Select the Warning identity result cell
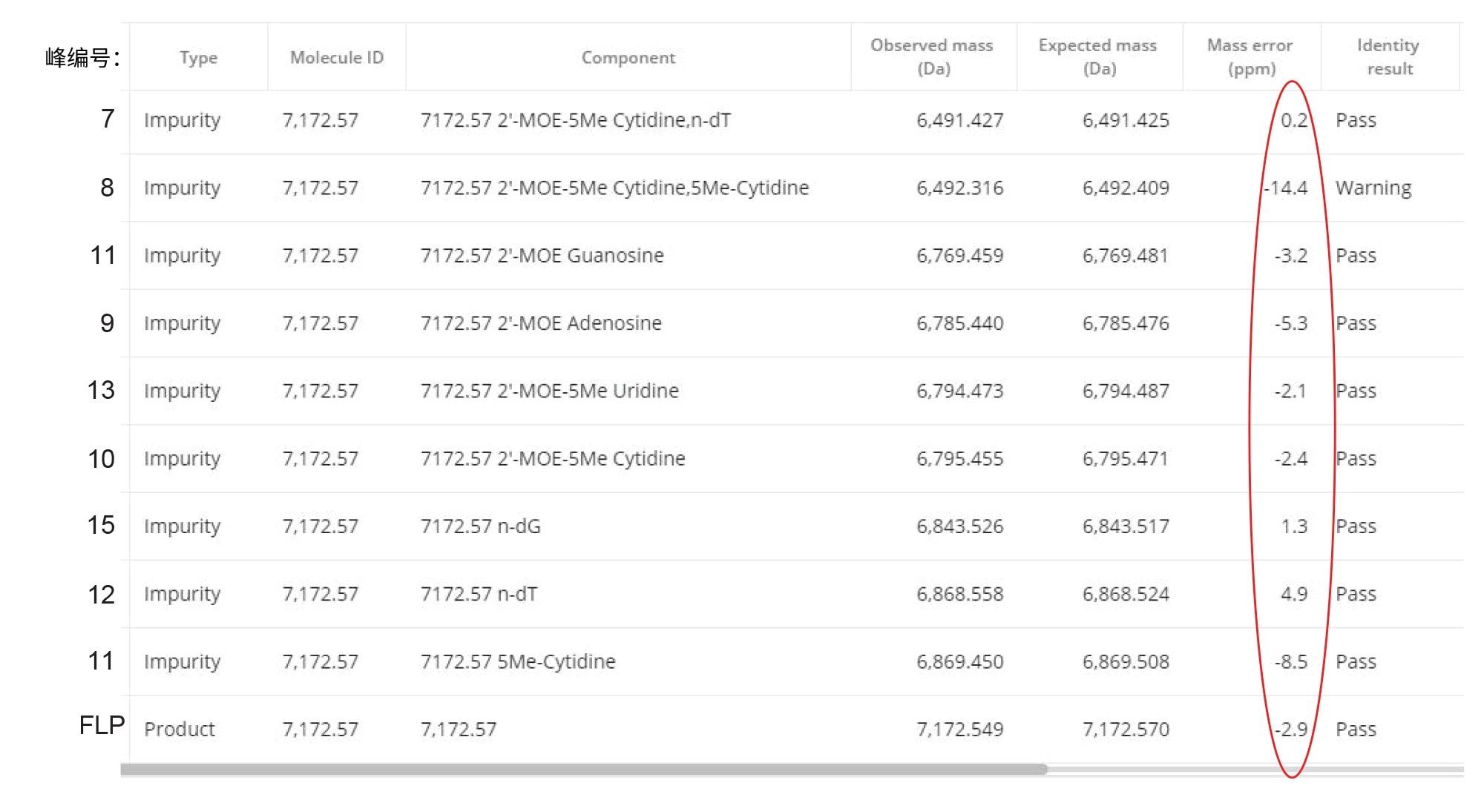This screenshot has width=1484, height=803. pos(1373,188)
